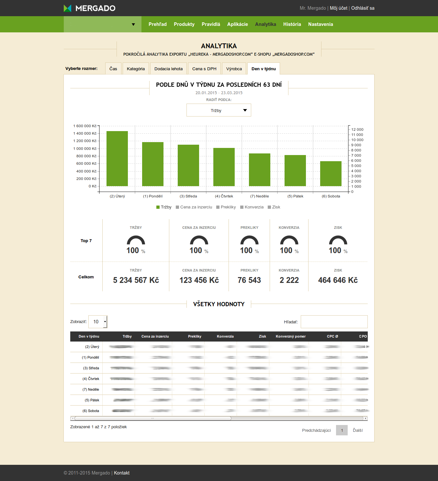The width and height of the screenshot is (438, 481).
Task: Toggle the Prekliky legend series
Action: tap(226, 207)
